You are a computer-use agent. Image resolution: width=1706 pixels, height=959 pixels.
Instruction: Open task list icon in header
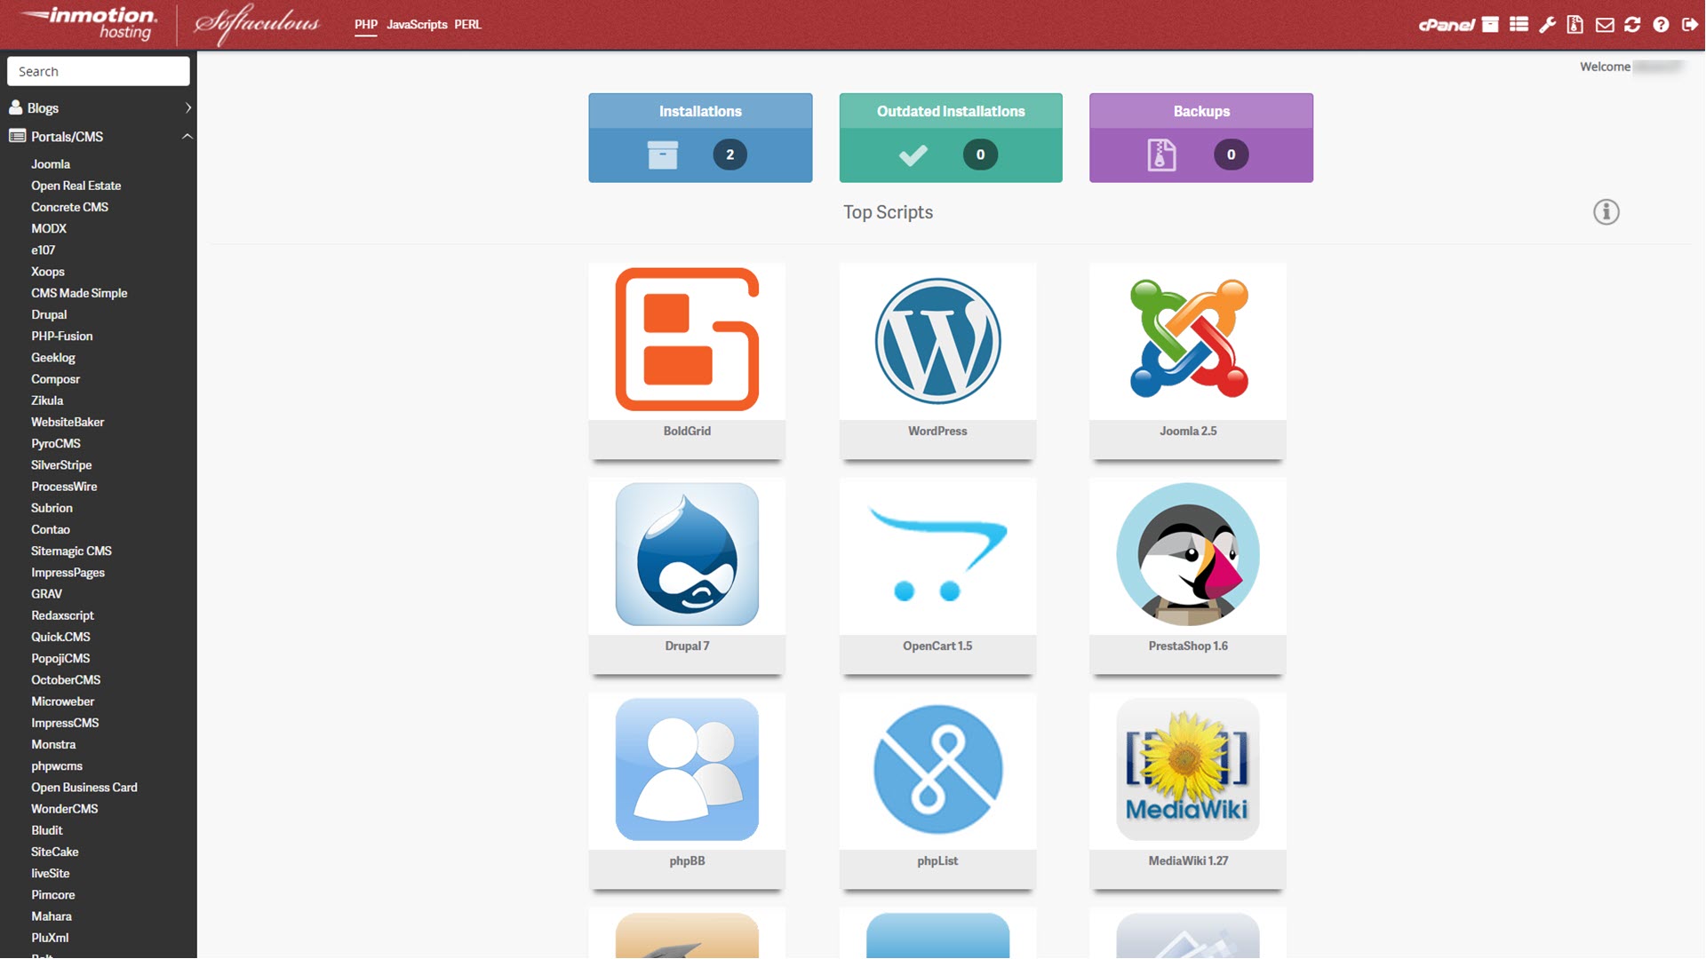(x=1519, y=25)
